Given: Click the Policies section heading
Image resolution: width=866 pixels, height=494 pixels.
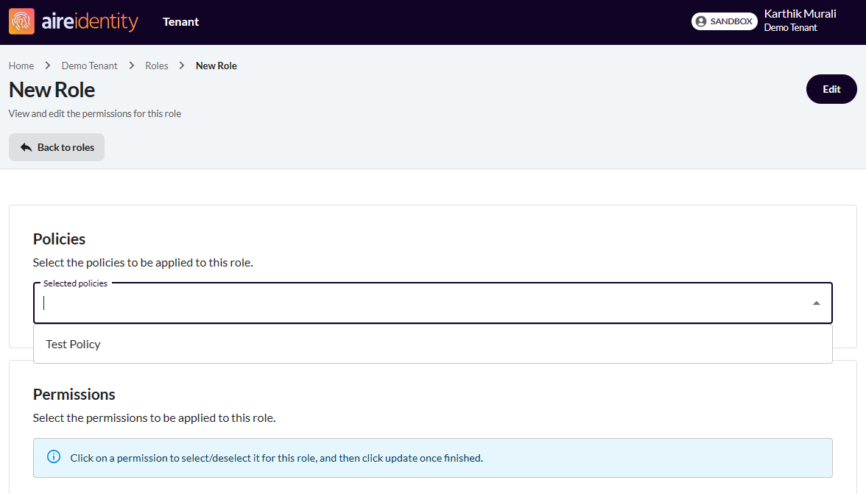Looking at the screenshot, I should click(x=59, y=239).
